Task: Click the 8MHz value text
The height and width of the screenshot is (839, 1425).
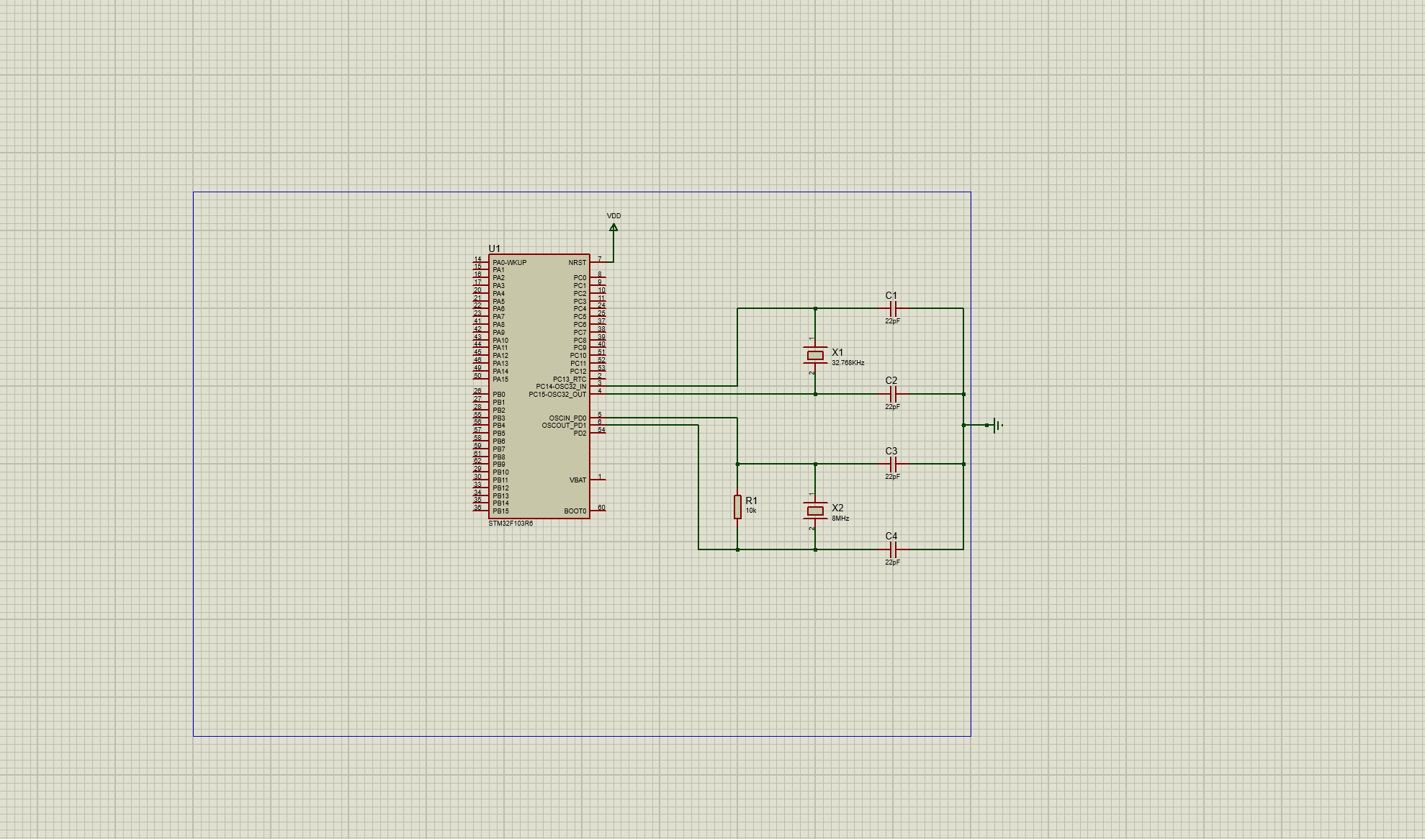Action: point(840,519)
